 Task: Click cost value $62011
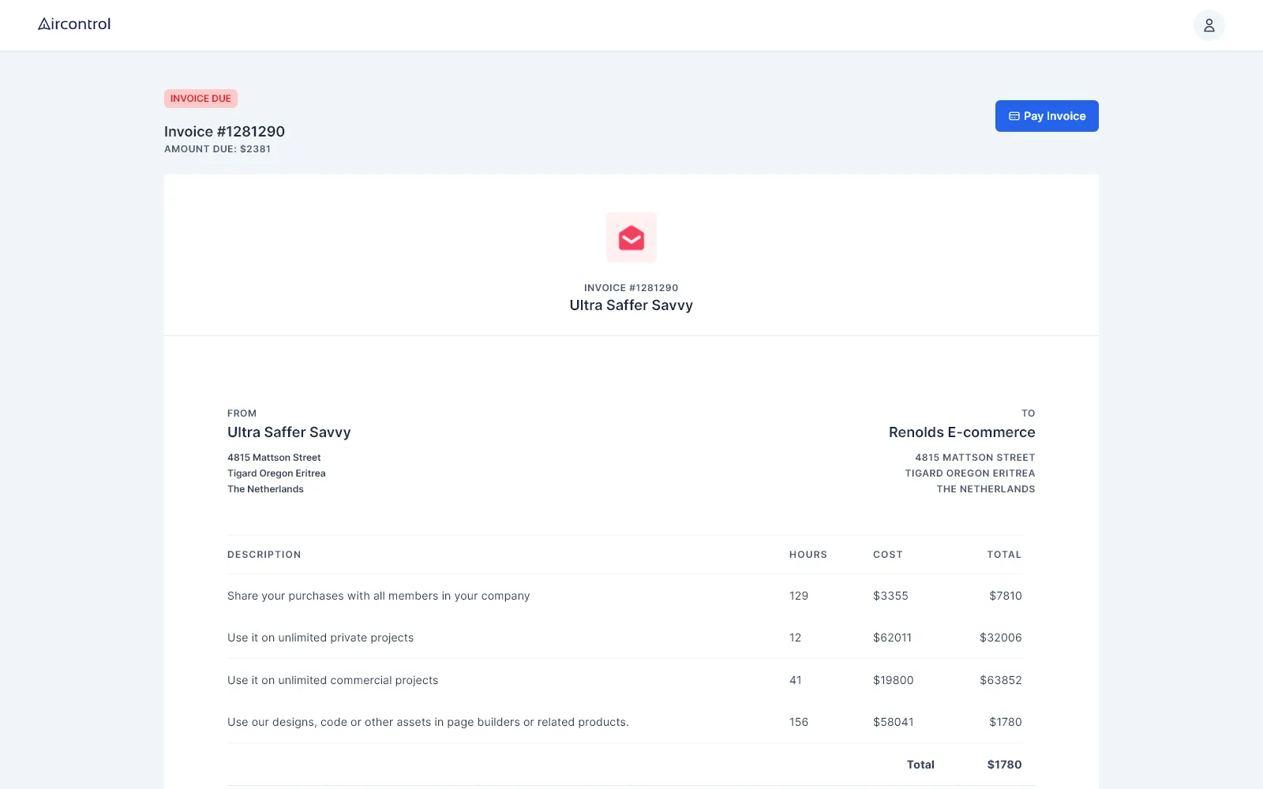pyautogui.click(x=892, y=638)
